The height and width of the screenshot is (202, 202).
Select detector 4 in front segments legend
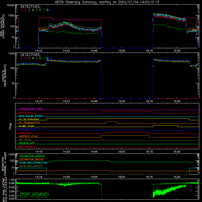(x=33, y=10)
